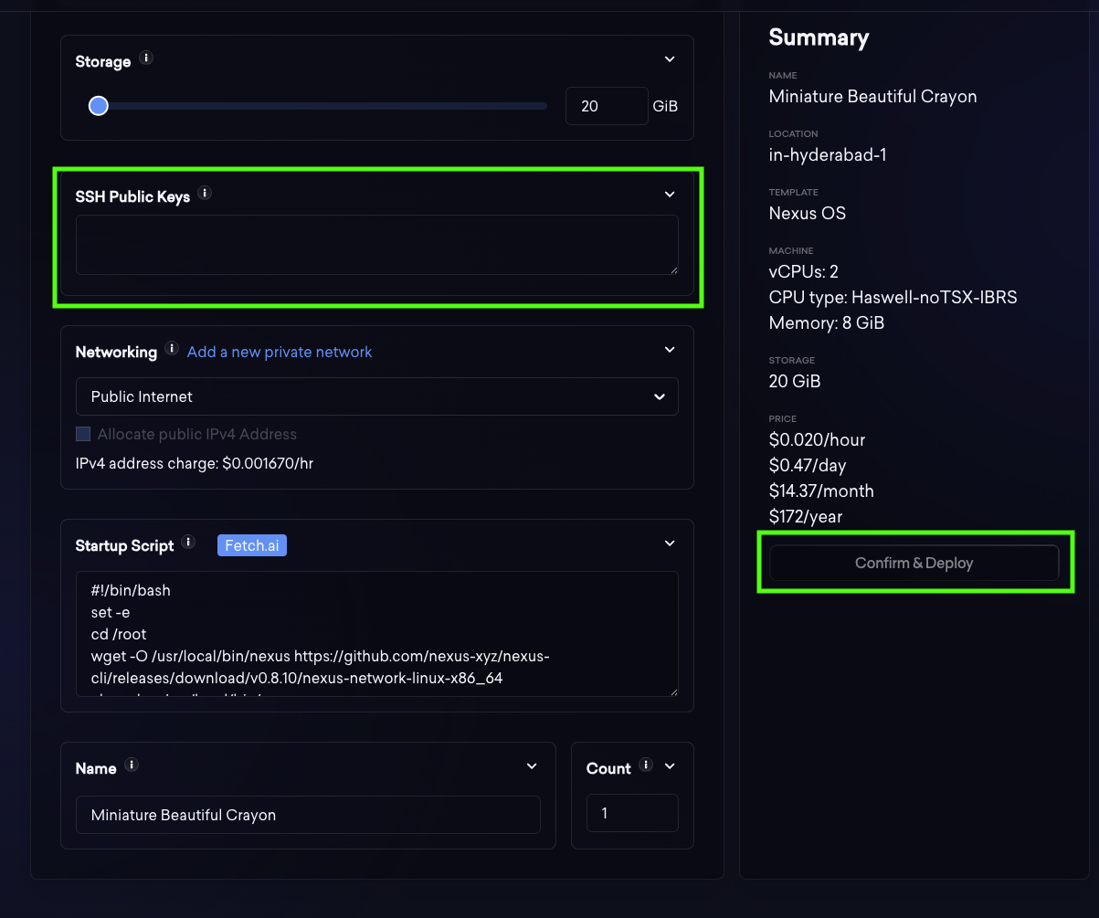Click the $14.37/month price text
1099x918 pixels.
click(x=821, y=491)
